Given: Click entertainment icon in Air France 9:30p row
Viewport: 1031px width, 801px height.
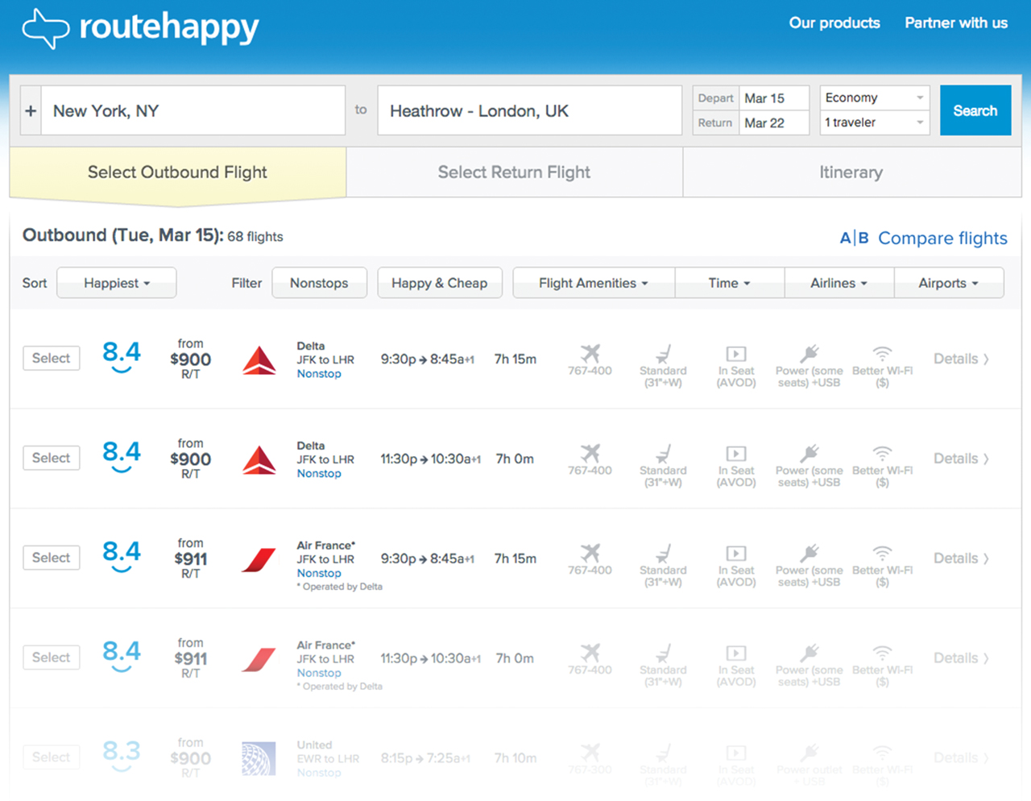Looking at the screenshot, I should pos(736,554).
